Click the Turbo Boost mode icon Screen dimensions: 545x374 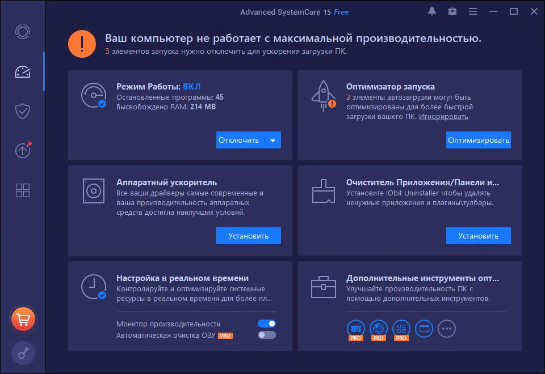click(94, 95)
